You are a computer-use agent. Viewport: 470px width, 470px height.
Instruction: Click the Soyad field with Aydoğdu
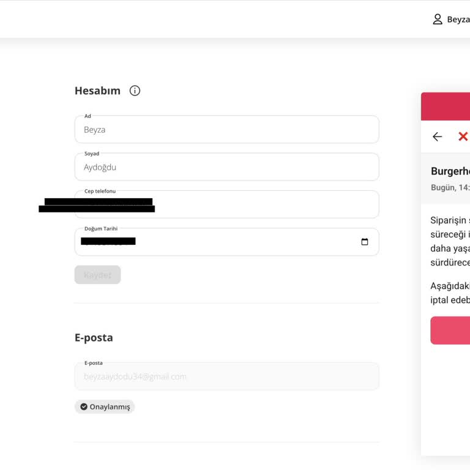tap(226, 167)
